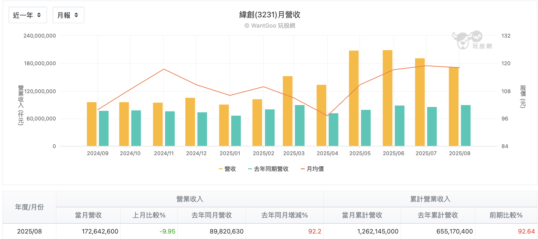Click the WantGoo 玩股網 credit link
This screenshot has height=239, width=538.
point(270,26)
